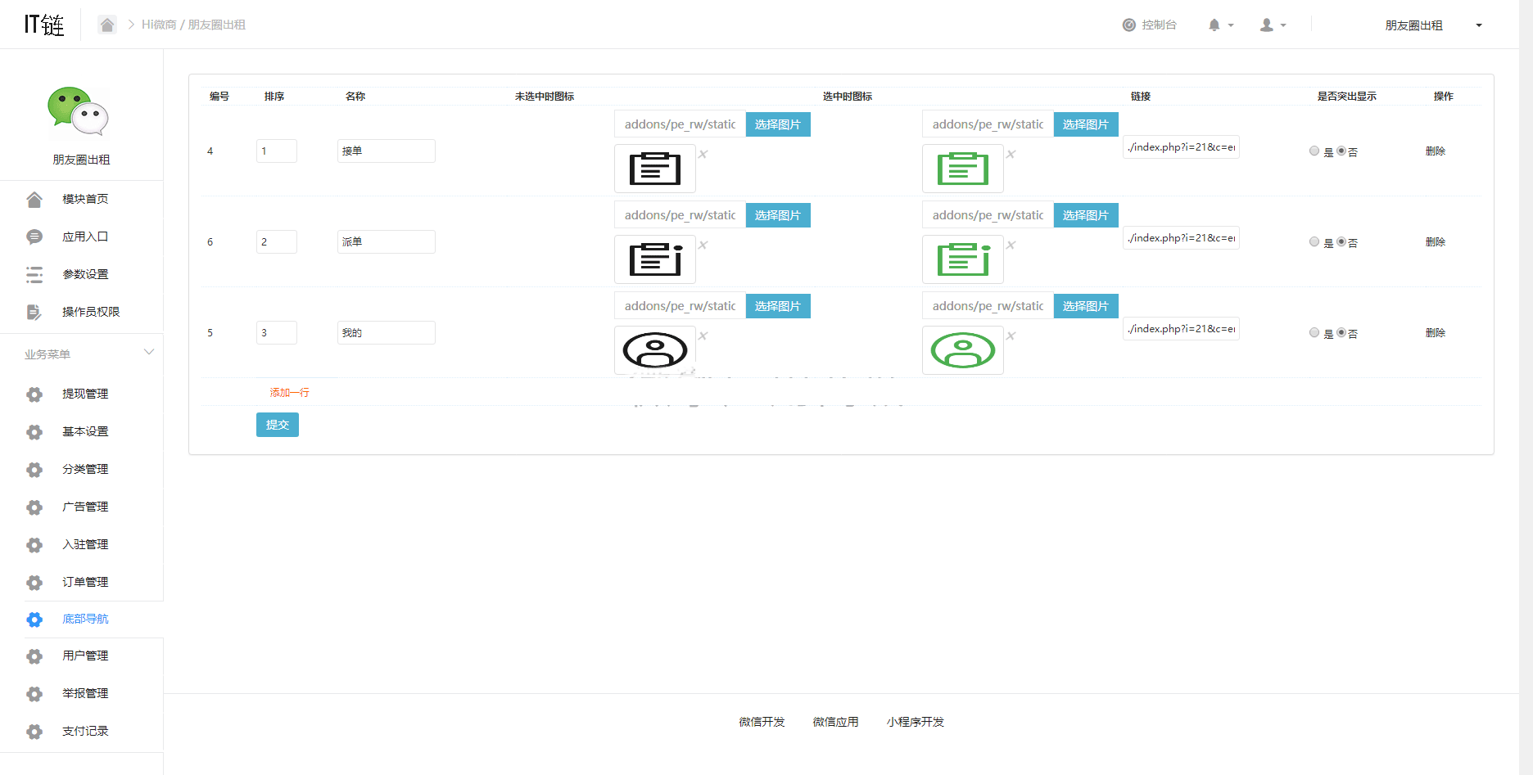
Task: Click the blue gear beside 底部导航
Action: pos(34,620)
